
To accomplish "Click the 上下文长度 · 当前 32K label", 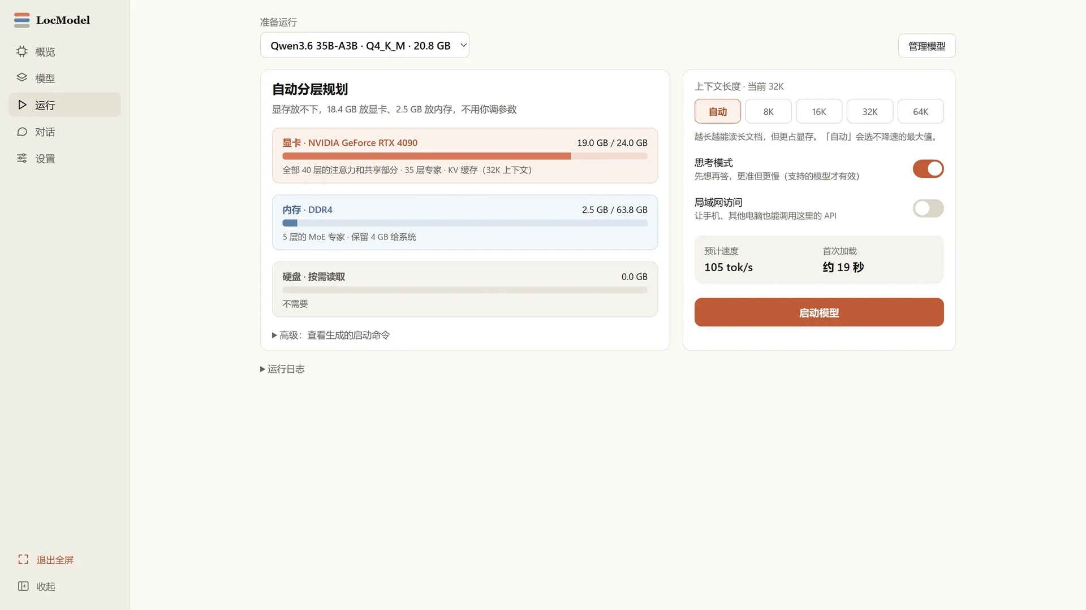I will (x=739, y=86).
